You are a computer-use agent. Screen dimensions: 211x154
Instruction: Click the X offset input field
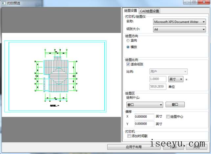144,117
